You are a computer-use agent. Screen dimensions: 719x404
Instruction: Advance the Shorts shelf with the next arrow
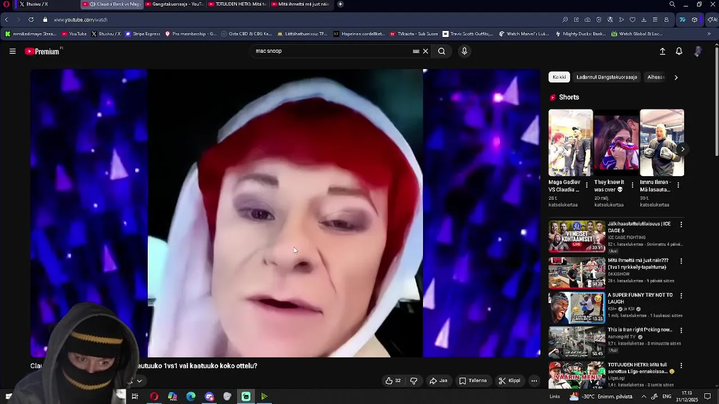coord(682,149)
